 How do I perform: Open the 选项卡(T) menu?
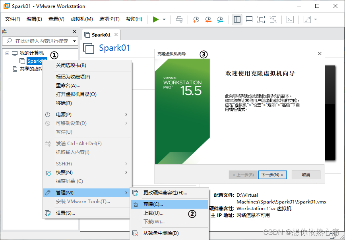109,19
